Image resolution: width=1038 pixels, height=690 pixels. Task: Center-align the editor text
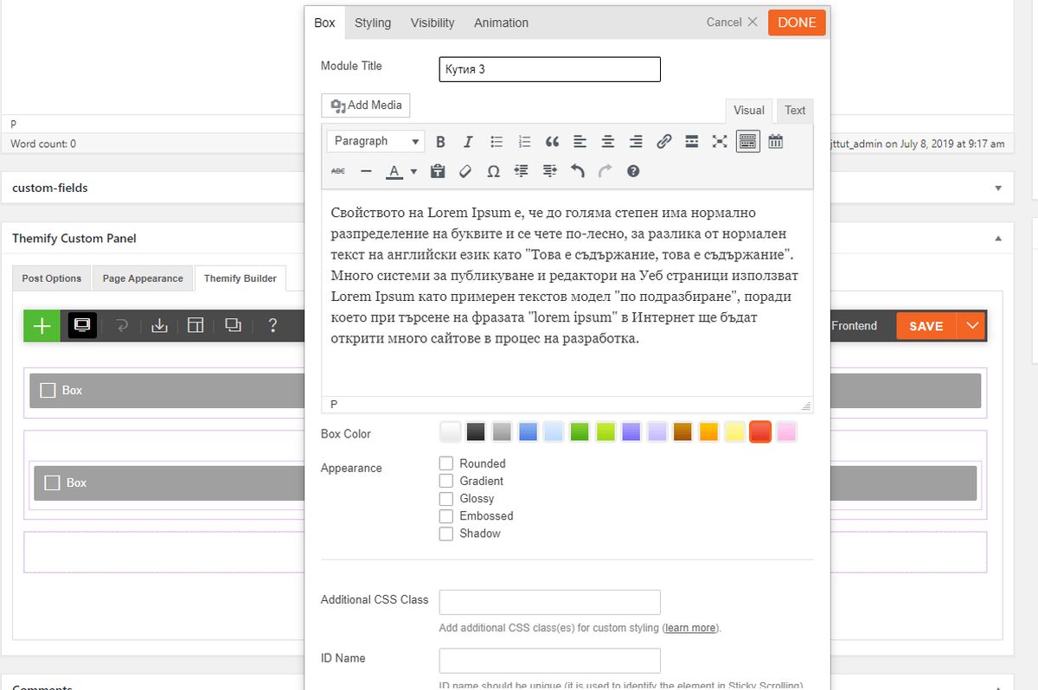pos(608,142)
